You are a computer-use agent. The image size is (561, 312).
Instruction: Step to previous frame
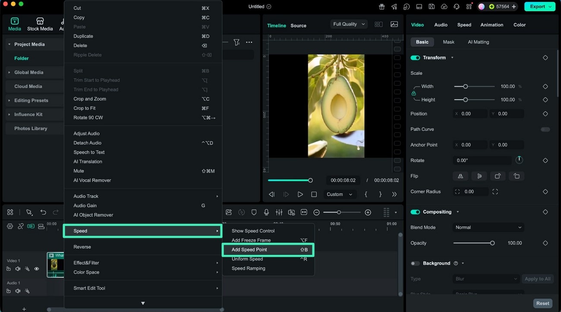click(x=271, y=195)
